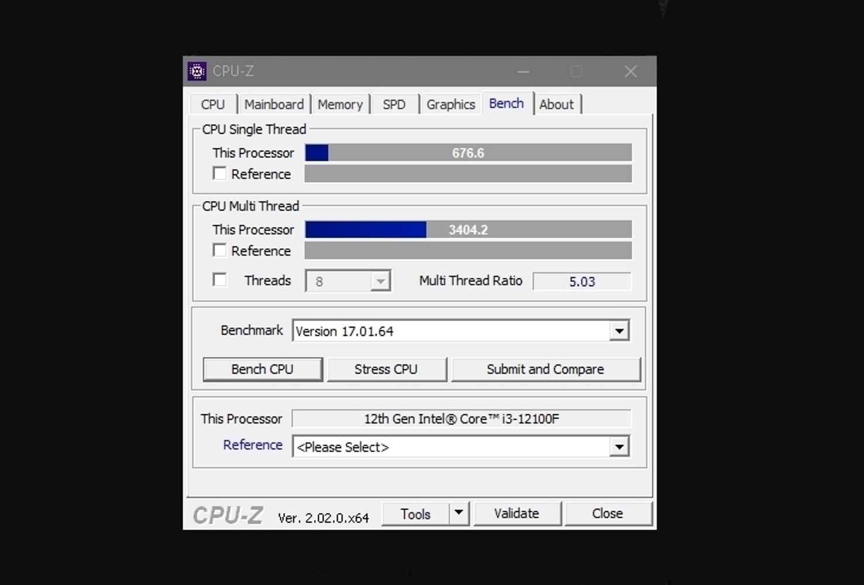Click the CPU-Z app icon in title bar
Image resolution: width=864 pixels, height=585 pixels.
coord(197,71)
